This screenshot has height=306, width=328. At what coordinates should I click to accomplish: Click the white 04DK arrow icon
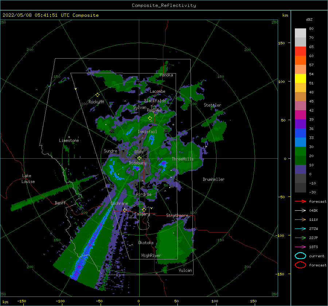pos(300,210)
